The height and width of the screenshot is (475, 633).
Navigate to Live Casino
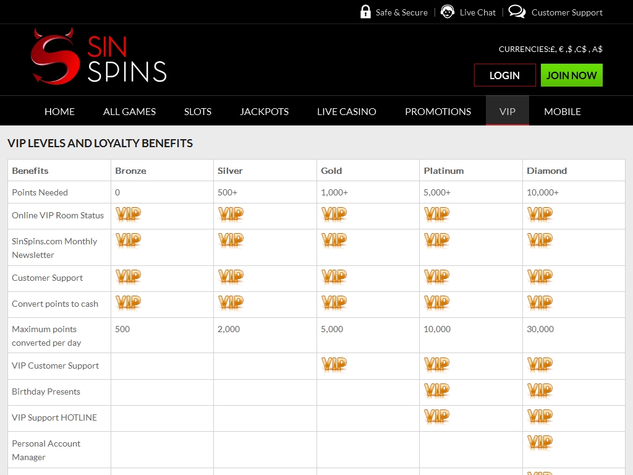[346, 111]
